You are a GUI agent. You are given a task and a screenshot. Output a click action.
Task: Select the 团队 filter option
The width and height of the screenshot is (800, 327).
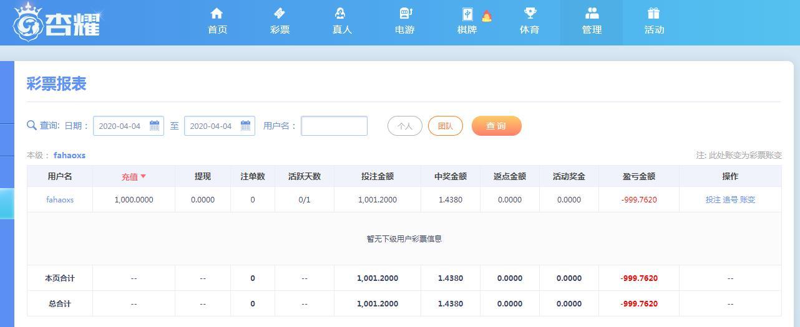click(446, 126)
